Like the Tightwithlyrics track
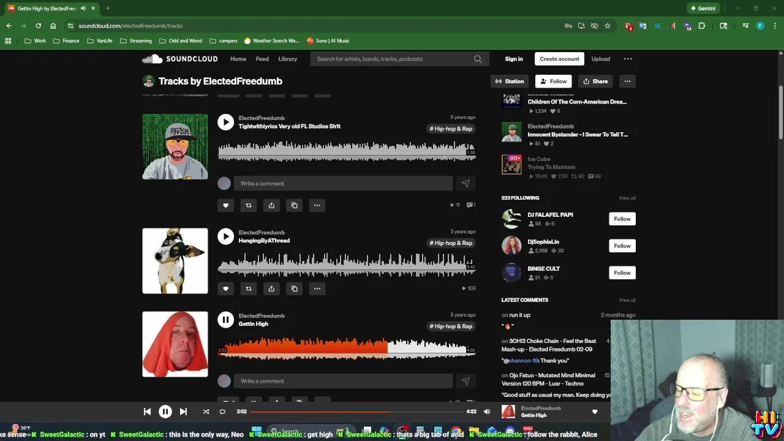Image resolution: width=784 pixels, height=441 pixels. click(x=225, y=205)
